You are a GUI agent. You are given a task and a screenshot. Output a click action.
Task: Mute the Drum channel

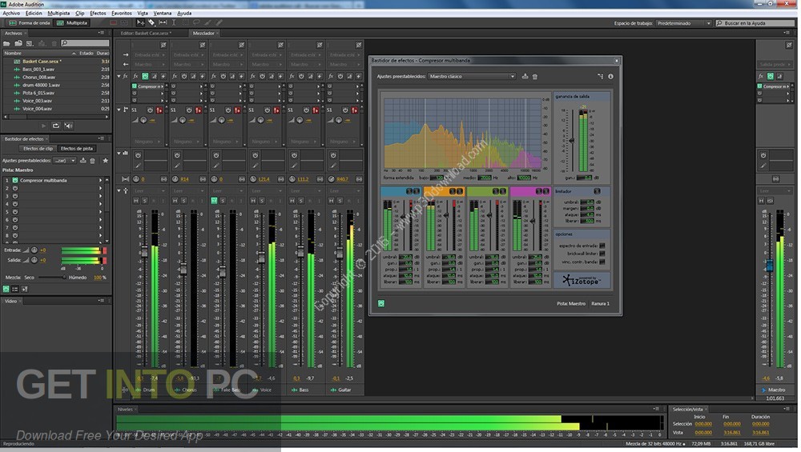136,201
